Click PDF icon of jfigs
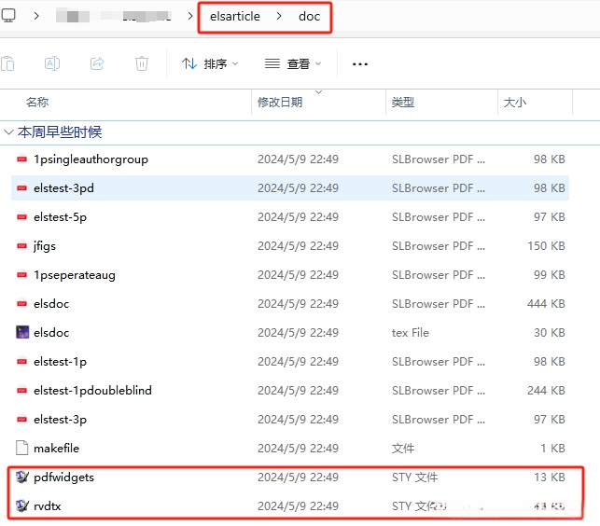The width and height of the screenshot is (600, 526). [x=21, y=246]
